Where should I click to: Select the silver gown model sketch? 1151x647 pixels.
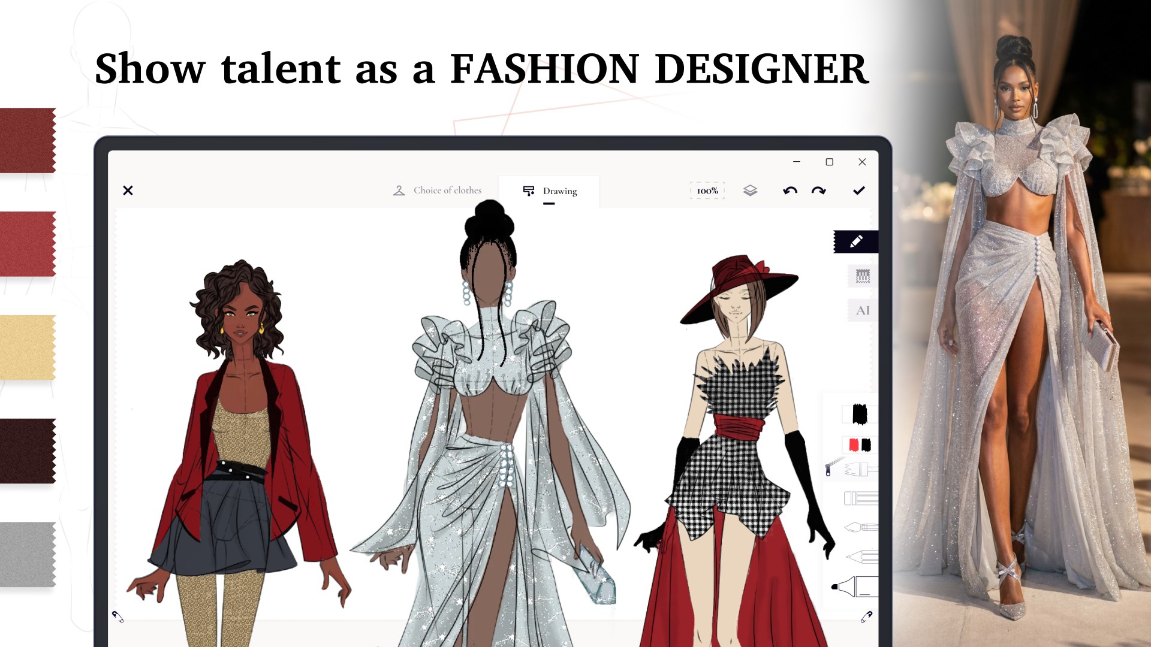pyautogui.click(x=490, y=423)
